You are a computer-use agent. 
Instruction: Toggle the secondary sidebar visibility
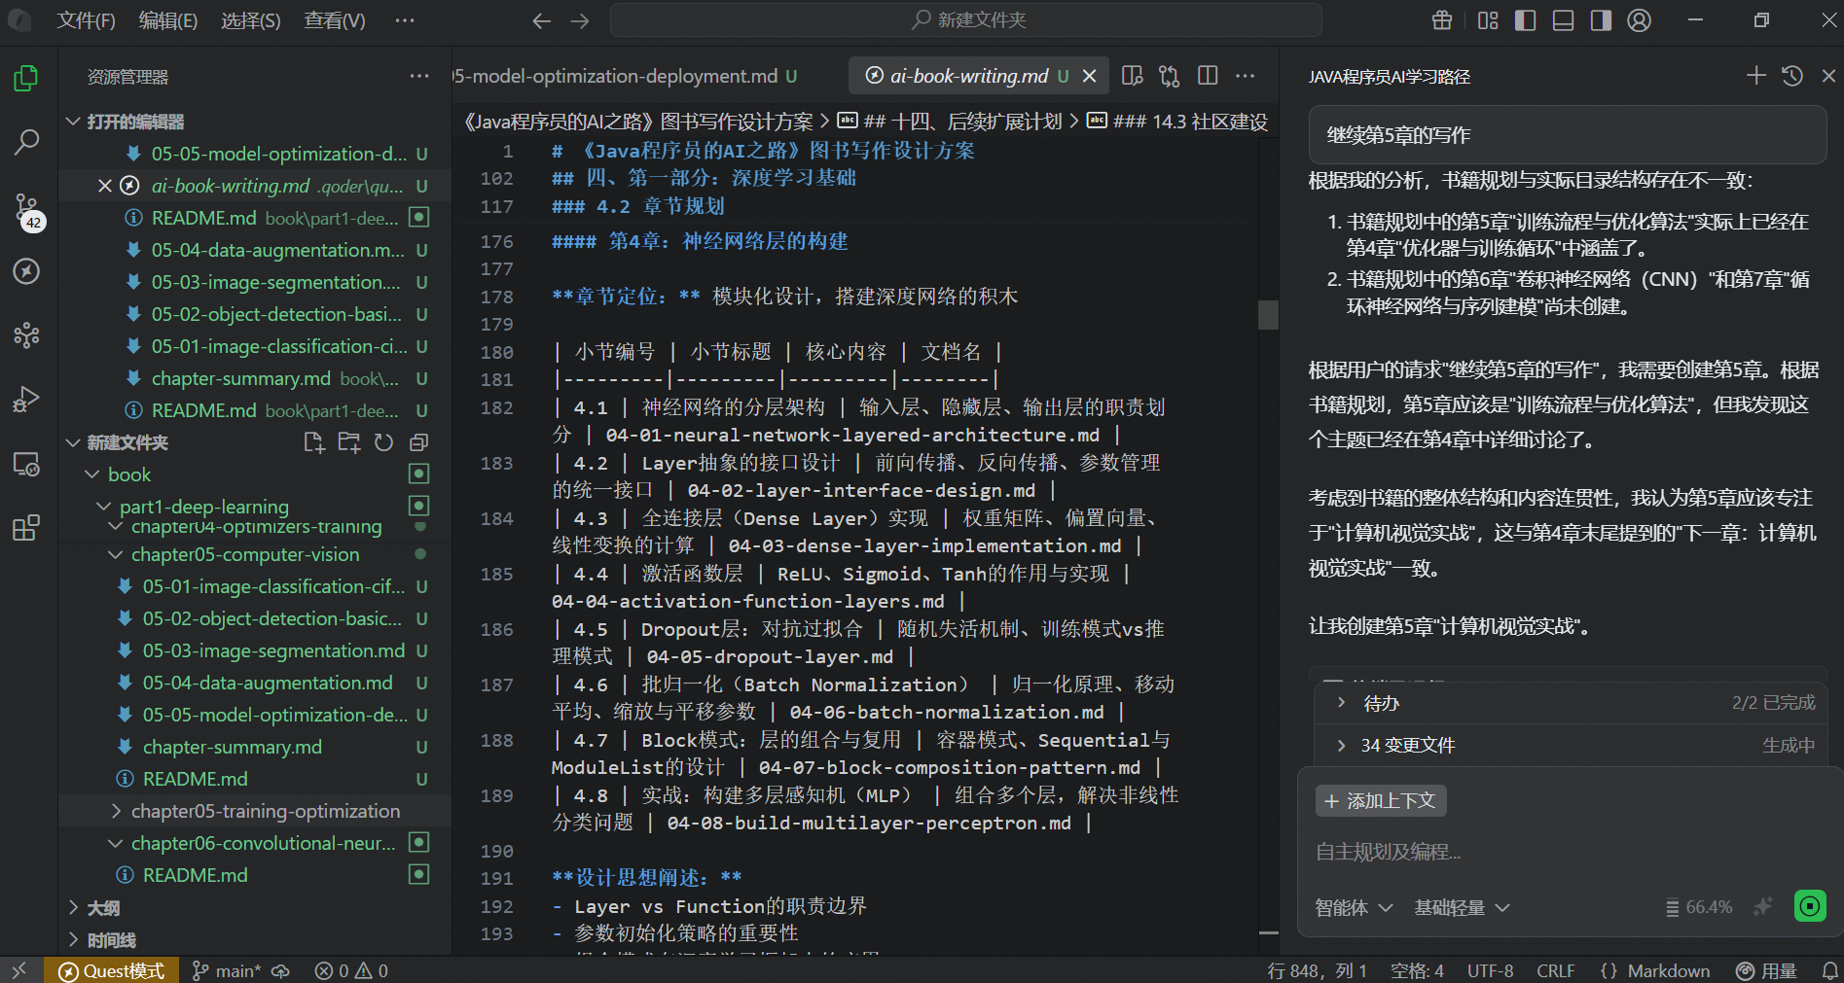pos(1600,20)
